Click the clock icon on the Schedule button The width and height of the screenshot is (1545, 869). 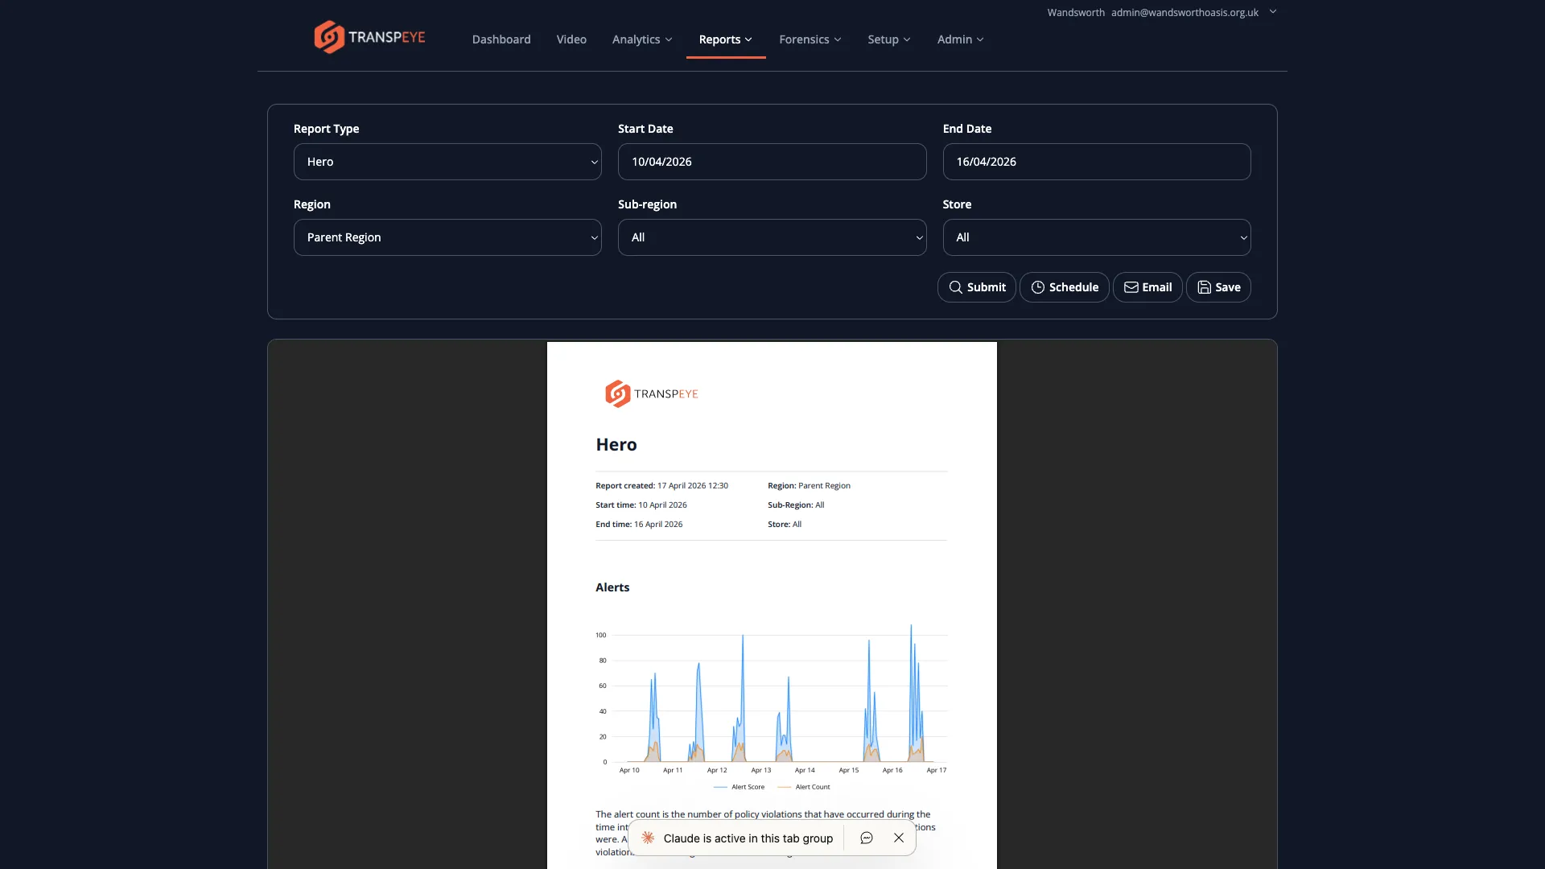click(x=1036, y=287)
